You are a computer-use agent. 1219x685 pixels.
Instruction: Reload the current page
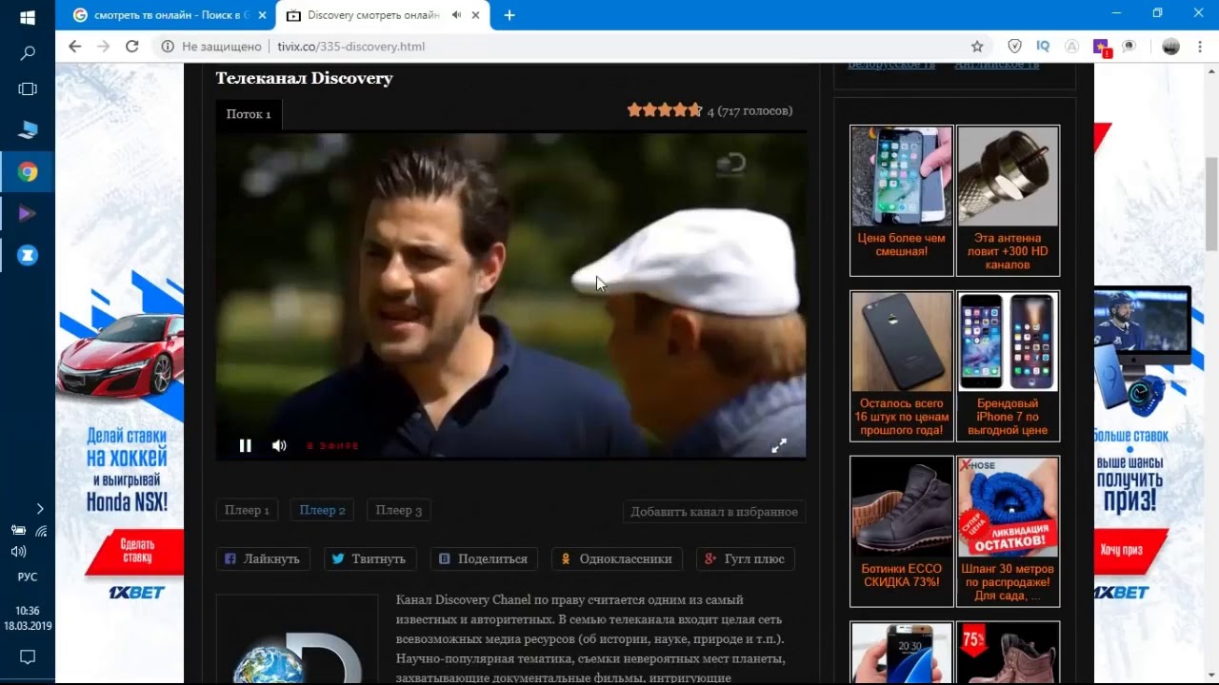point(132,46)
